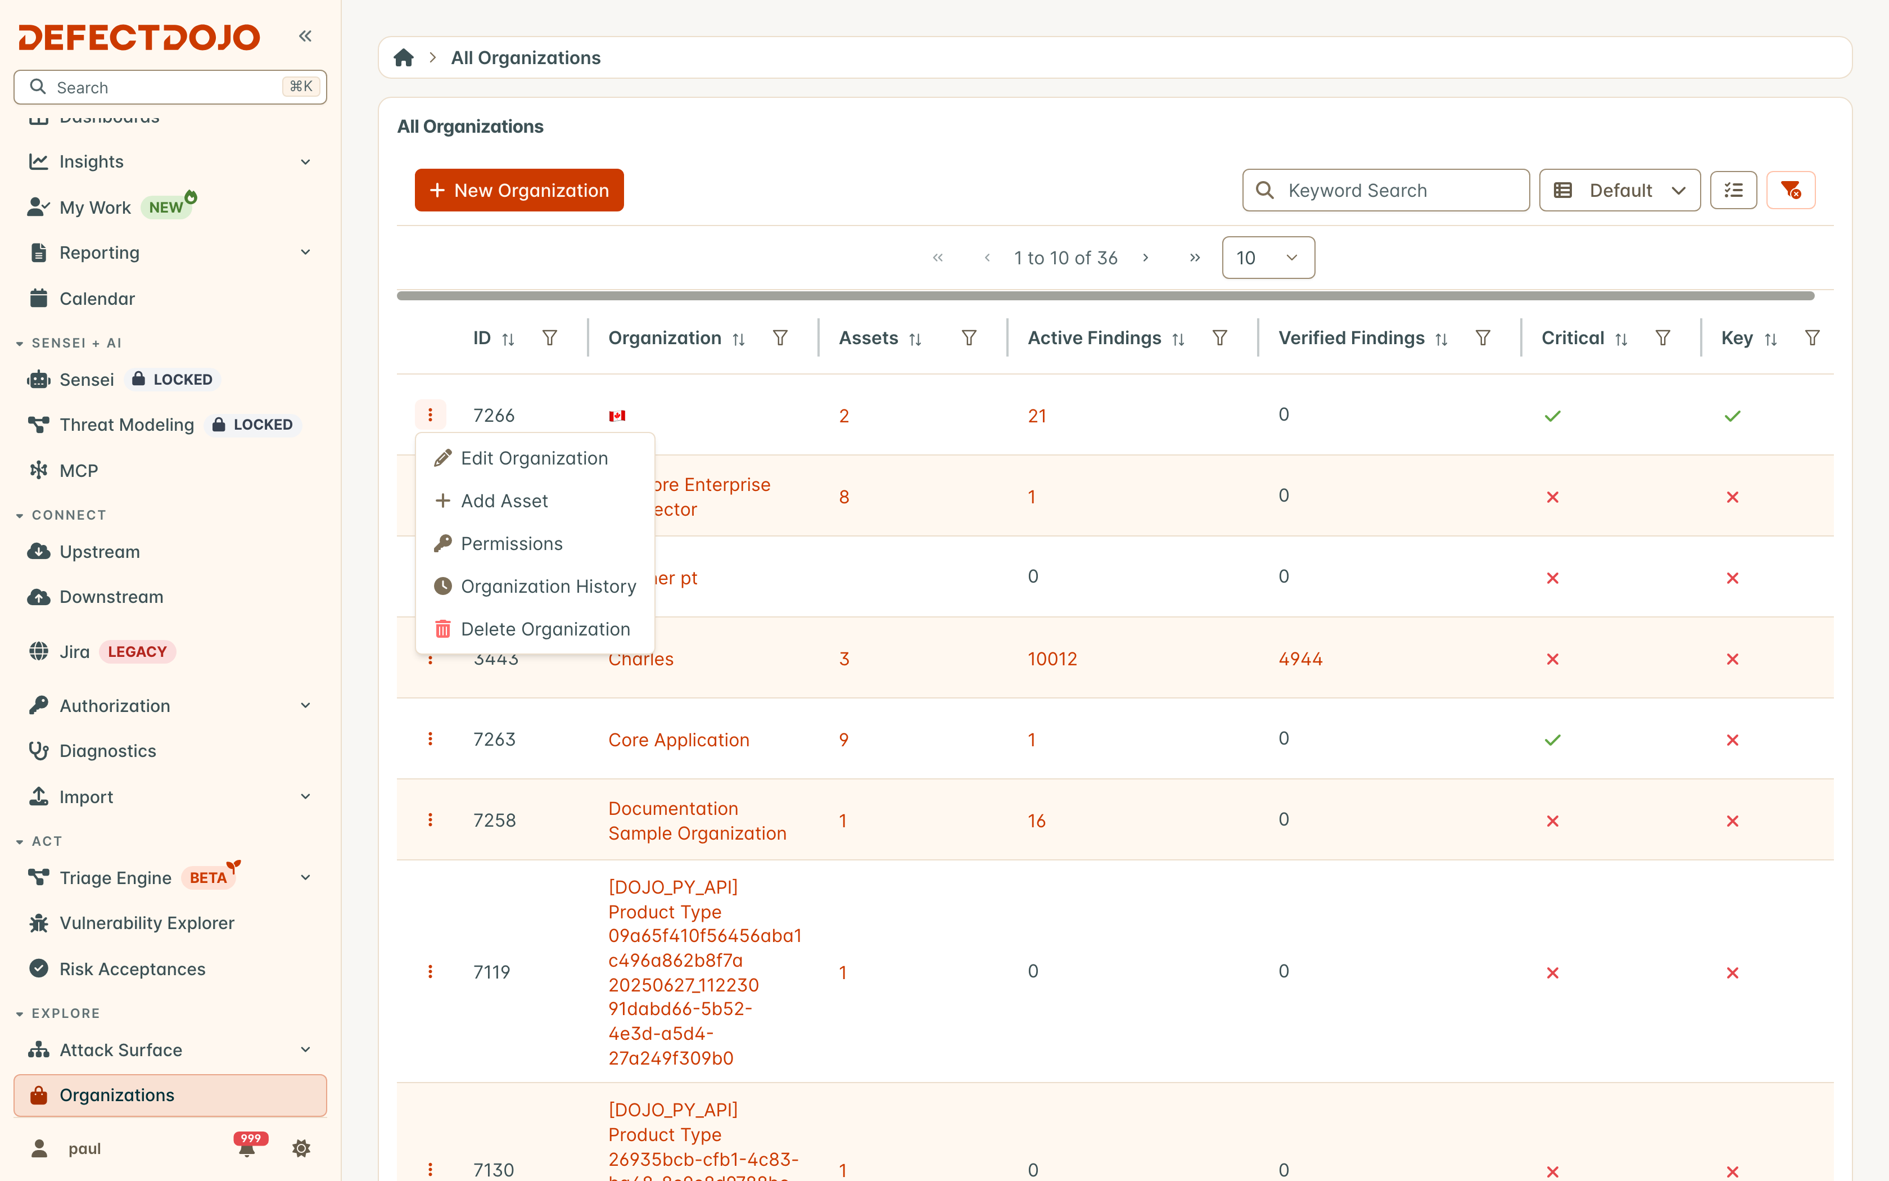Open row actions for ID 7258
The height and width of the screenshot is (1181, 1889).
point(430,819)
